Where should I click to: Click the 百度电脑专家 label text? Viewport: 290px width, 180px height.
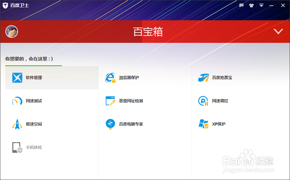[x=131, y=124]
